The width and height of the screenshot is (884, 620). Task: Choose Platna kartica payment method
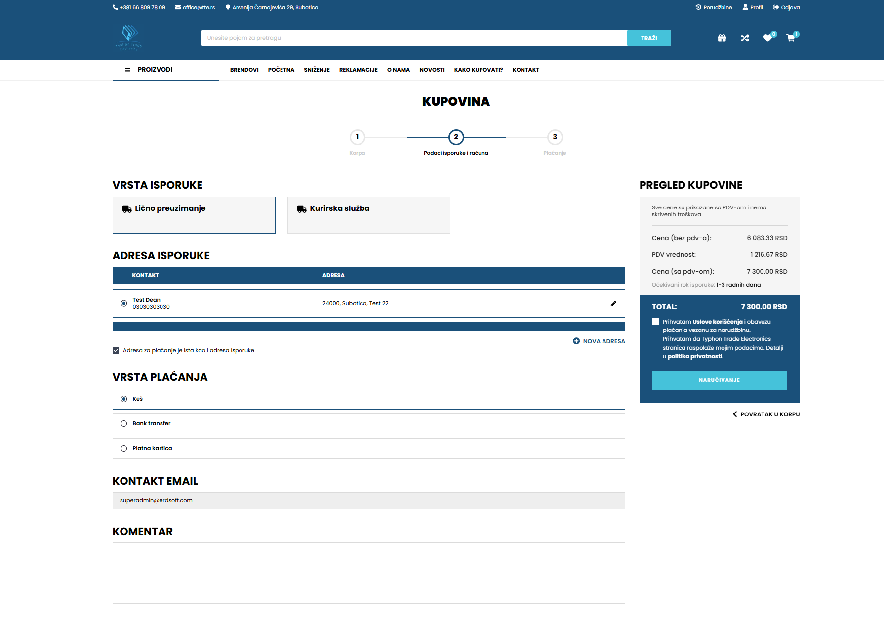[x=124, y=449]
